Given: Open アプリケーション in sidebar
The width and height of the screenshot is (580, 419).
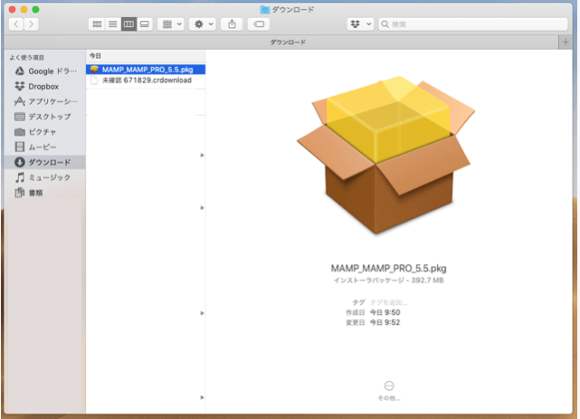Looking at the screenshot, I should [46, 101].
